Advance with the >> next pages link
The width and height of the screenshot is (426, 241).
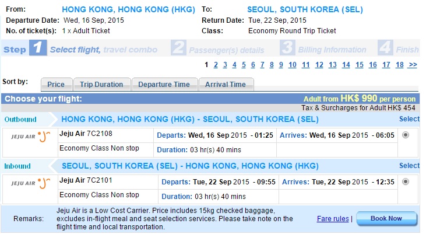click(413, 65)
